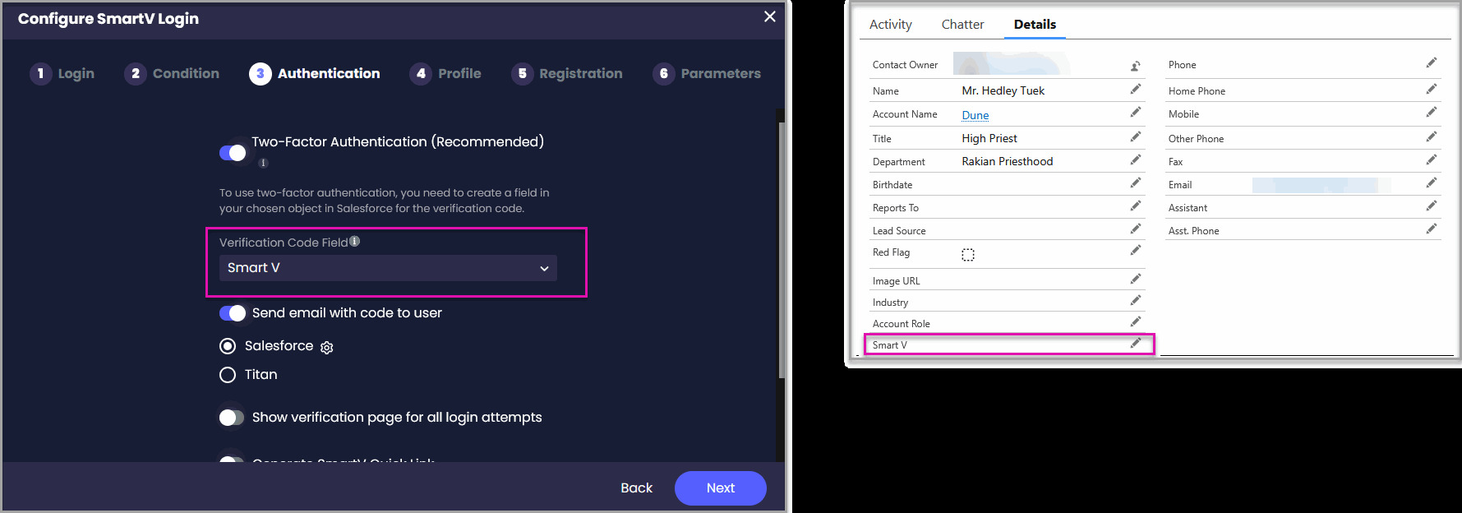Image resolution: width=1462 pixels, height=513 pixels.
Task: Close the Configure SmartV Login dialog
Action: coord(770,16)
